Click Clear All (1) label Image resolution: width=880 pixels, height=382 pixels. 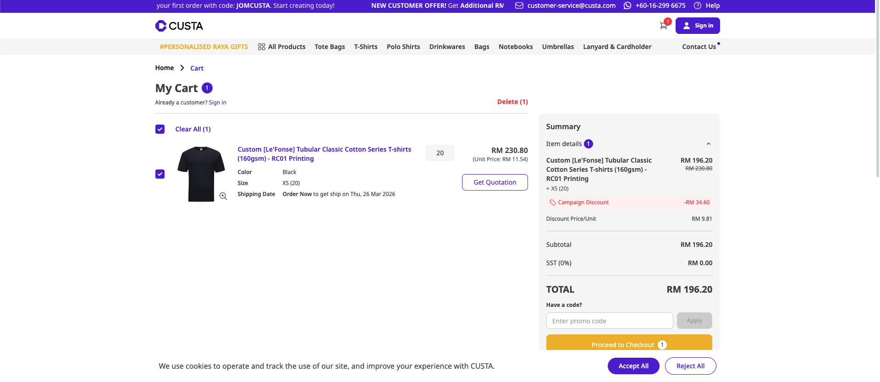(193, 129)
